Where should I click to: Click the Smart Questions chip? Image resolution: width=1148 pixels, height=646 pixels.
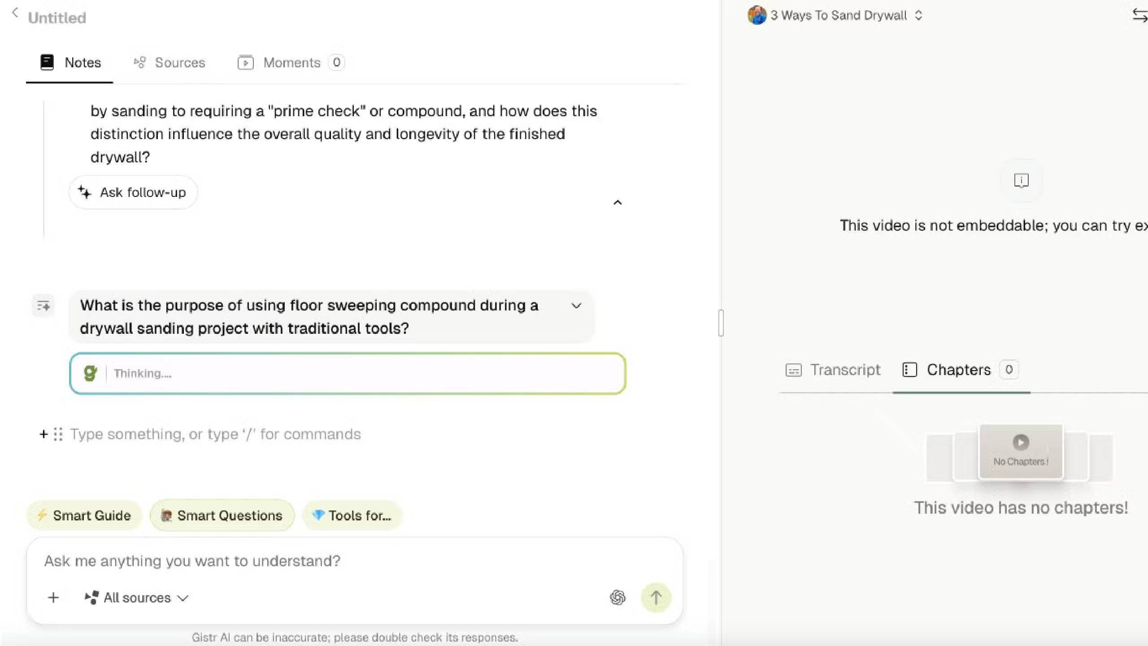pos(222,515)
